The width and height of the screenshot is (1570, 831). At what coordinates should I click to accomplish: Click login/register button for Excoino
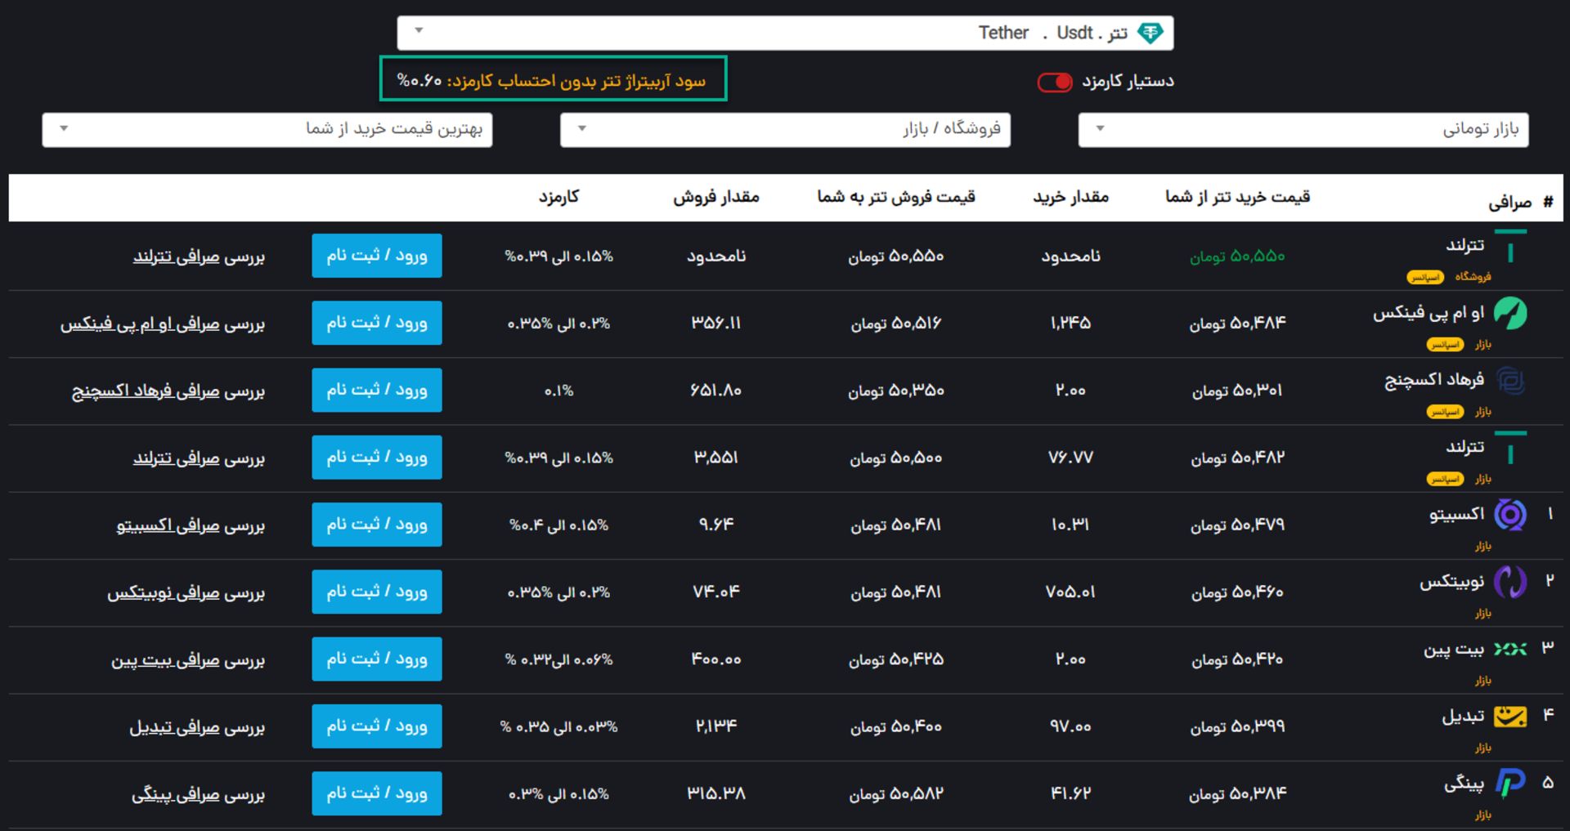(x=377, y=524)
